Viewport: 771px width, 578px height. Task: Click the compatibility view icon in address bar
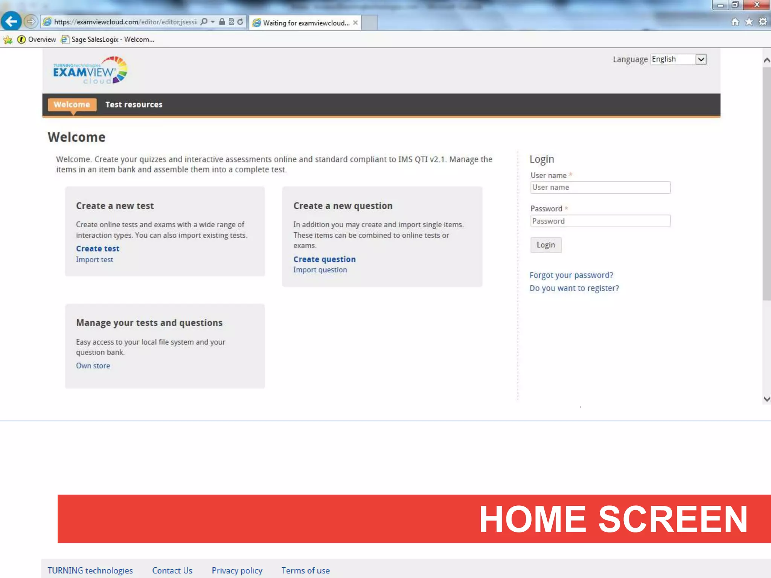click(231, 22)
